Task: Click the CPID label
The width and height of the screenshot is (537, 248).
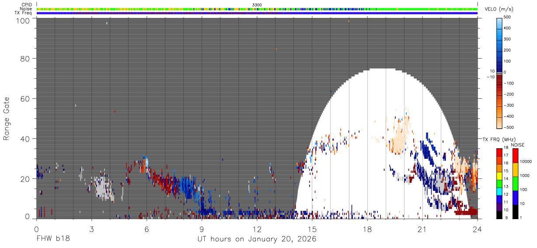Action: coord(27,5)
